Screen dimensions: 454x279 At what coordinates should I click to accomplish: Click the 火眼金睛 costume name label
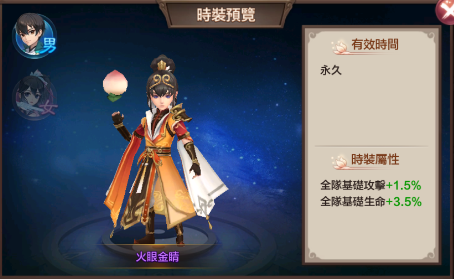(x=157, y=257)
